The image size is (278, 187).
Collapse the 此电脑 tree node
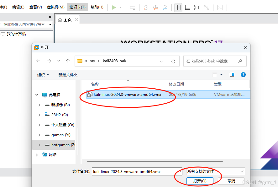coord(37,95)
